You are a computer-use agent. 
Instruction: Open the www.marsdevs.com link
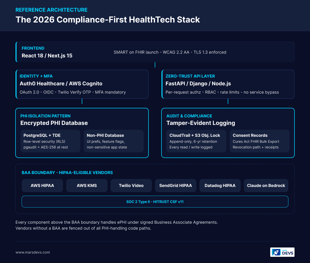coord(33,252)
